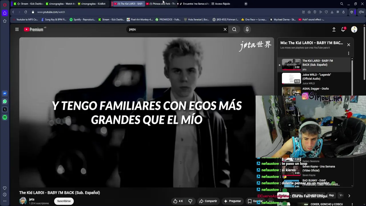This screenshot has width=366, height=206.
Task: Play The Kid LAROI - BABY I'M BACK playlist item
Action: [314, 65]
